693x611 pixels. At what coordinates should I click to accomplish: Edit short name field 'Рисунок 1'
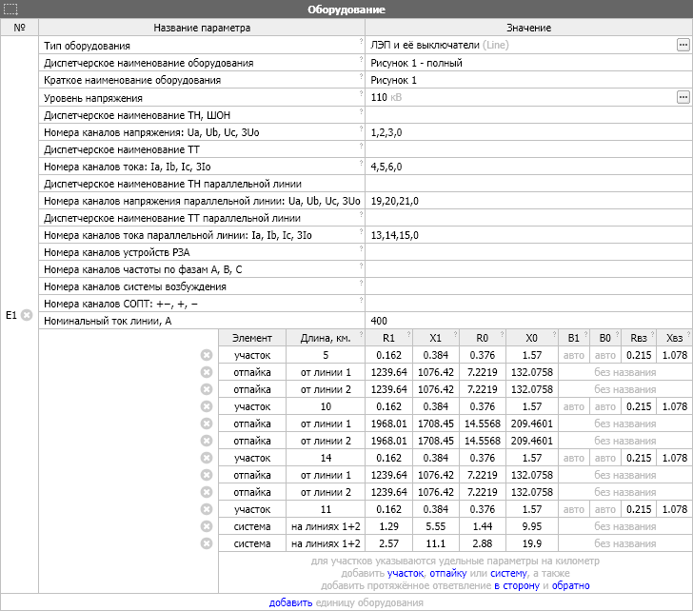click(528, 80)
